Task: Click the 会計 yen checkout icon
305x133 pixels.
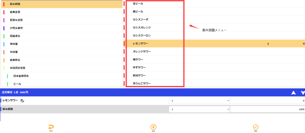Action: tap(153, 127)
